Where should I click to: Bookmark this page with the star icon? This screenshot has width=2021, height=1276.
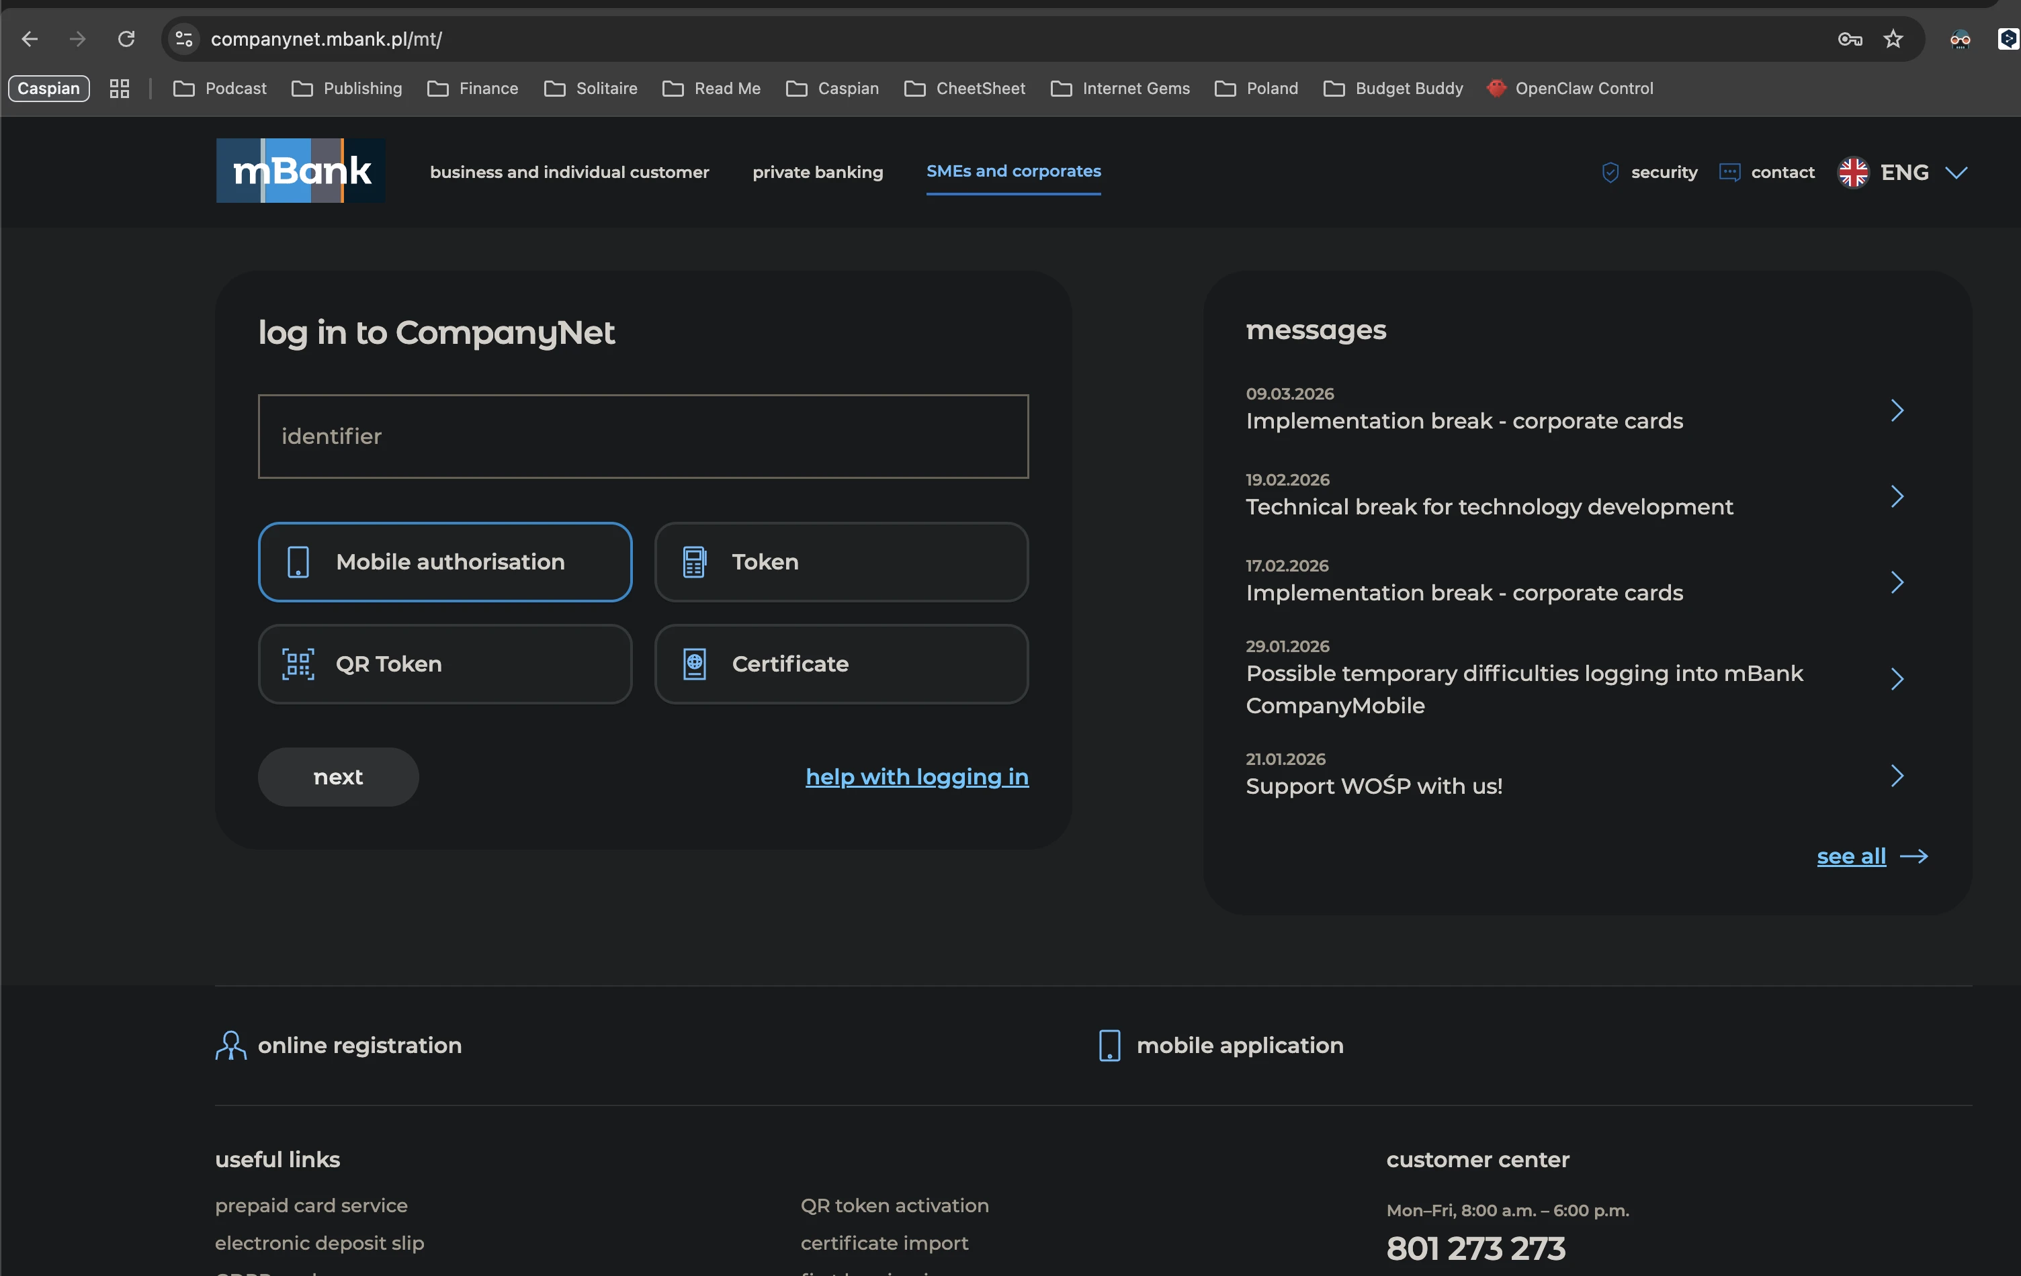1893,38
